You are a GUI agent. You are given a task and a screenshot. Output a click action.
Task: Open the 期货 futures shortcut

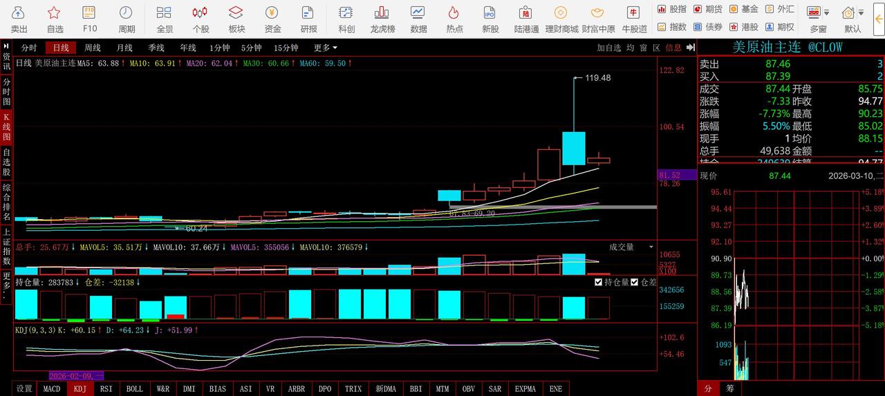pyautogui.click(x=707, y=9)
